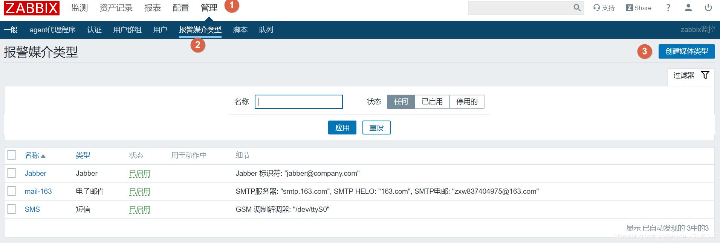Click the ZABBIX logo

pyautogui.click(x=32, y=8)
